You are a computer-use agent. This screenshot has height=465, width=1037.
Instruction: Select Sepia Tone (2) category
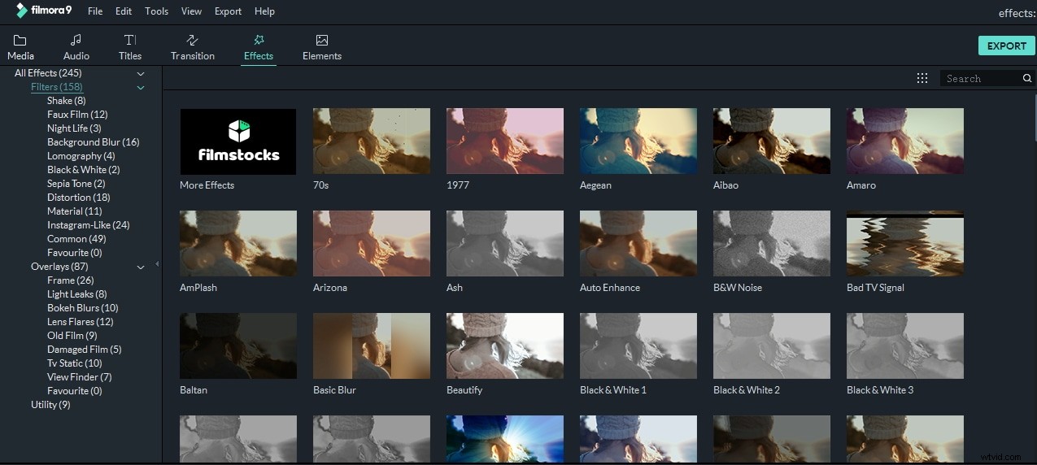pyautogui.click(x=76, y=184)
